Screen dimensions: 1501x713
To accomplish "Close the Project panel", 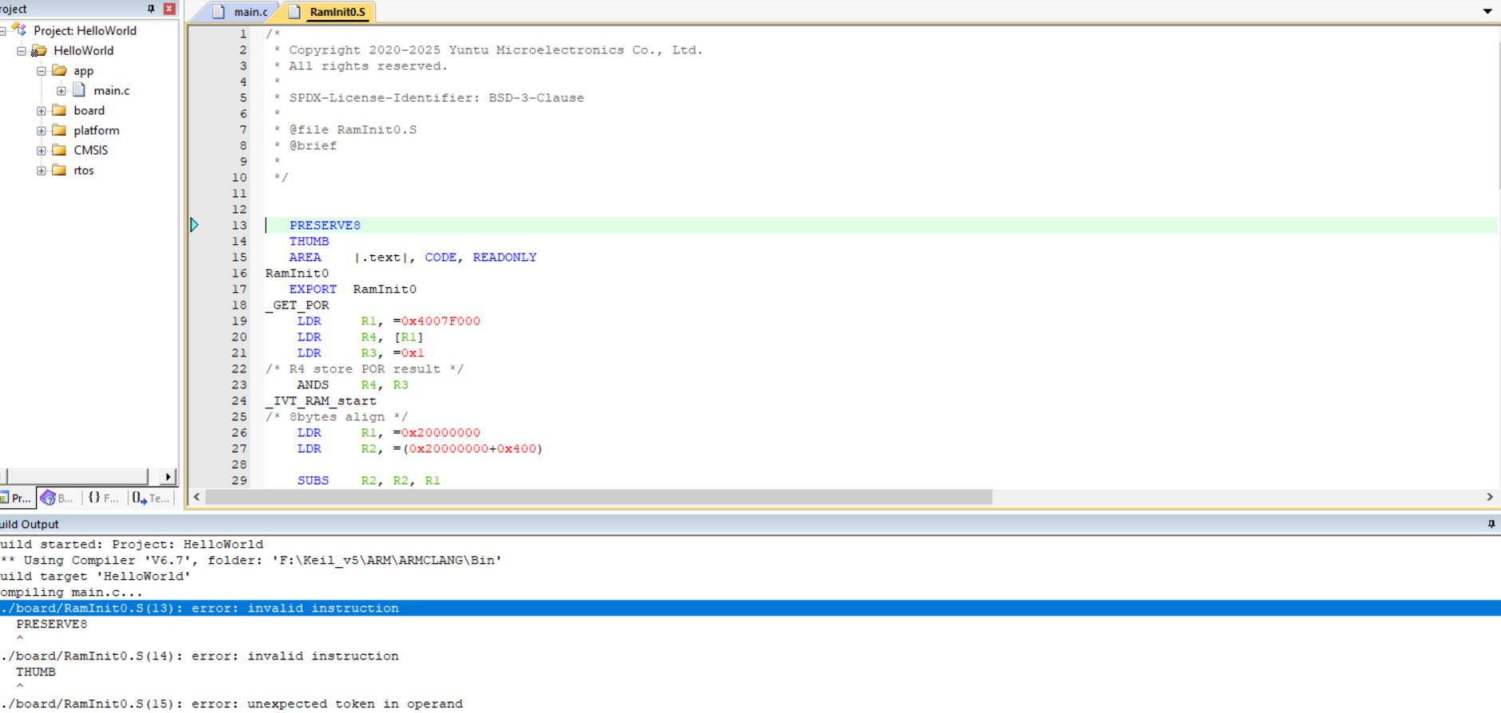I will pyautogui.click(x=169, y=9).
